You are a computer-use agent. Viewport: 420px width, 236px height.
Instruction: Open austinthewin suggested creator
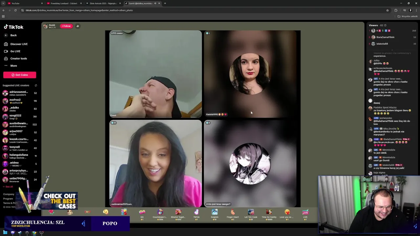[x=20, y=125]
